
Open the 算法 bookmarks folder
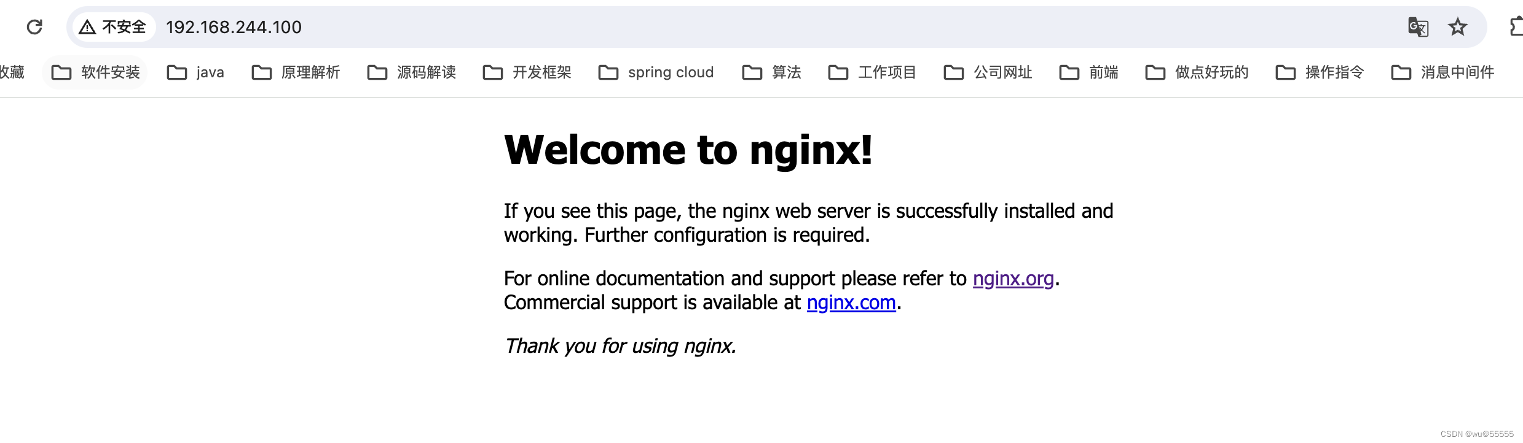(x=772, y=72)
